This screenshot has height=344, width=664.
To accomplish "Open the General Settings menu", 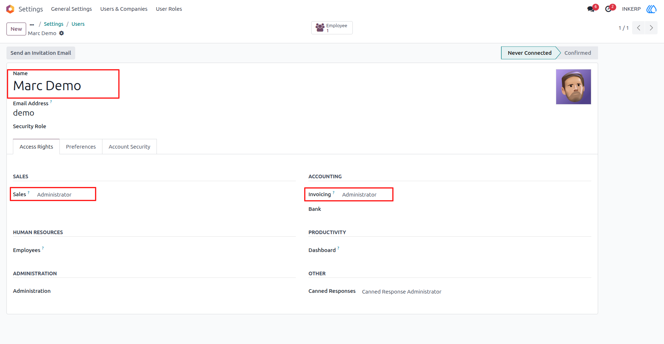I will coord(71,9).
